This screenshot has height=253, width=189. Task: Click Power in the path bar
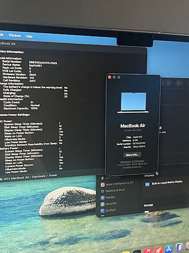point(53,175)
